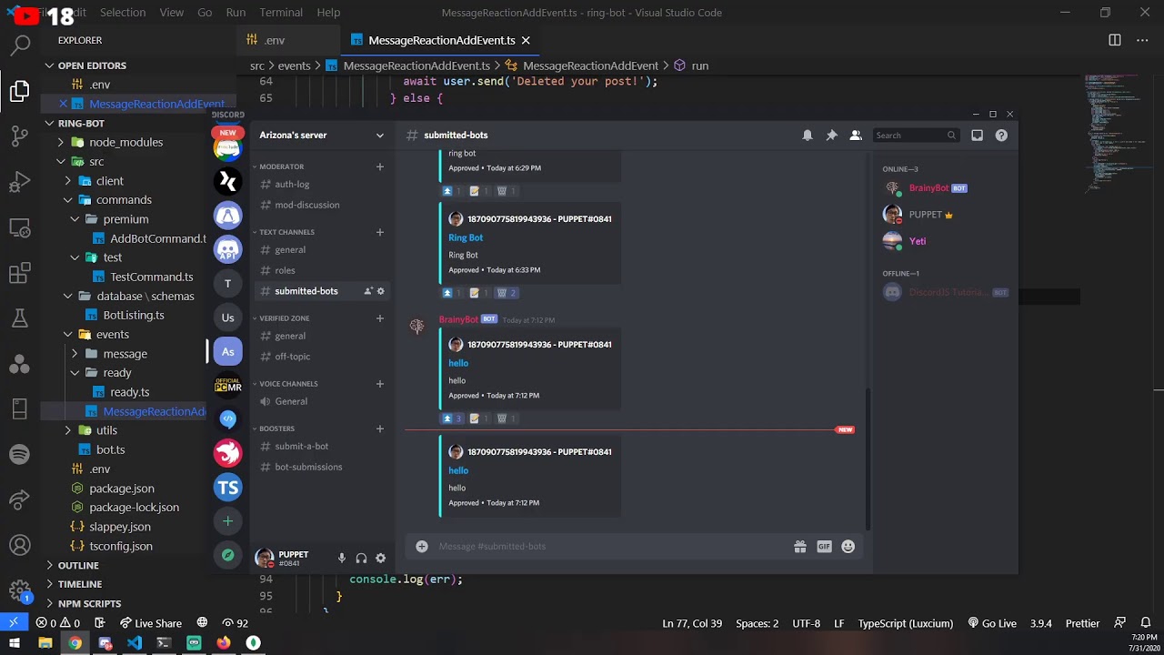
Task: Click TypeScript language mode in status bar
Action: 906,623
